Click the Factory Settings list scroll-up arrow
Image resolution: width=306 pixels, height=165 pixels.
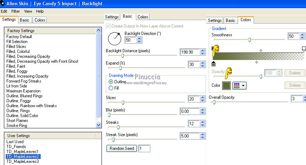pos(99,30)
